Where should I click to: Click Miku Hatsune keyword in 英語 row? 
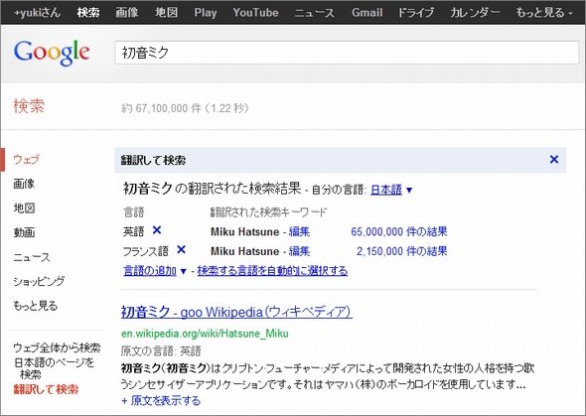point(244,231)
